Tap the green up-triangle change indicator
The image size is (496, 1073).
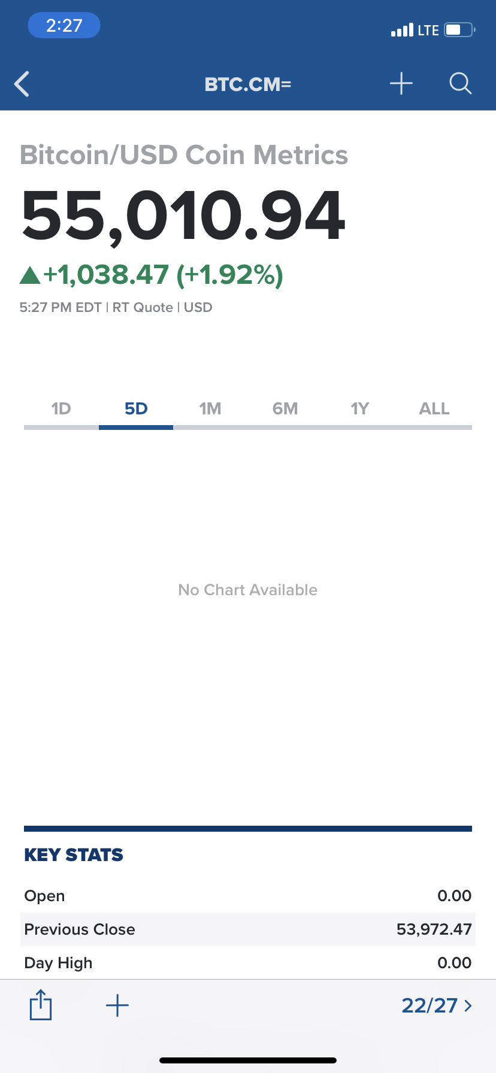tap(30, 275)
